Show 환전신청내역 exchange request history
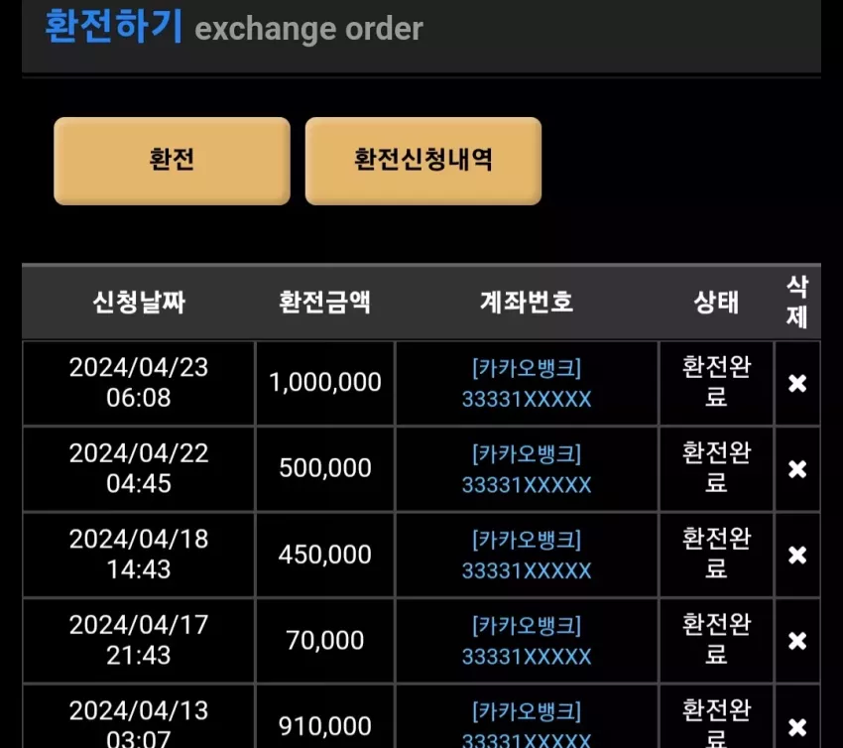Viewport: 843px width, 748px height. coord(423,161)
